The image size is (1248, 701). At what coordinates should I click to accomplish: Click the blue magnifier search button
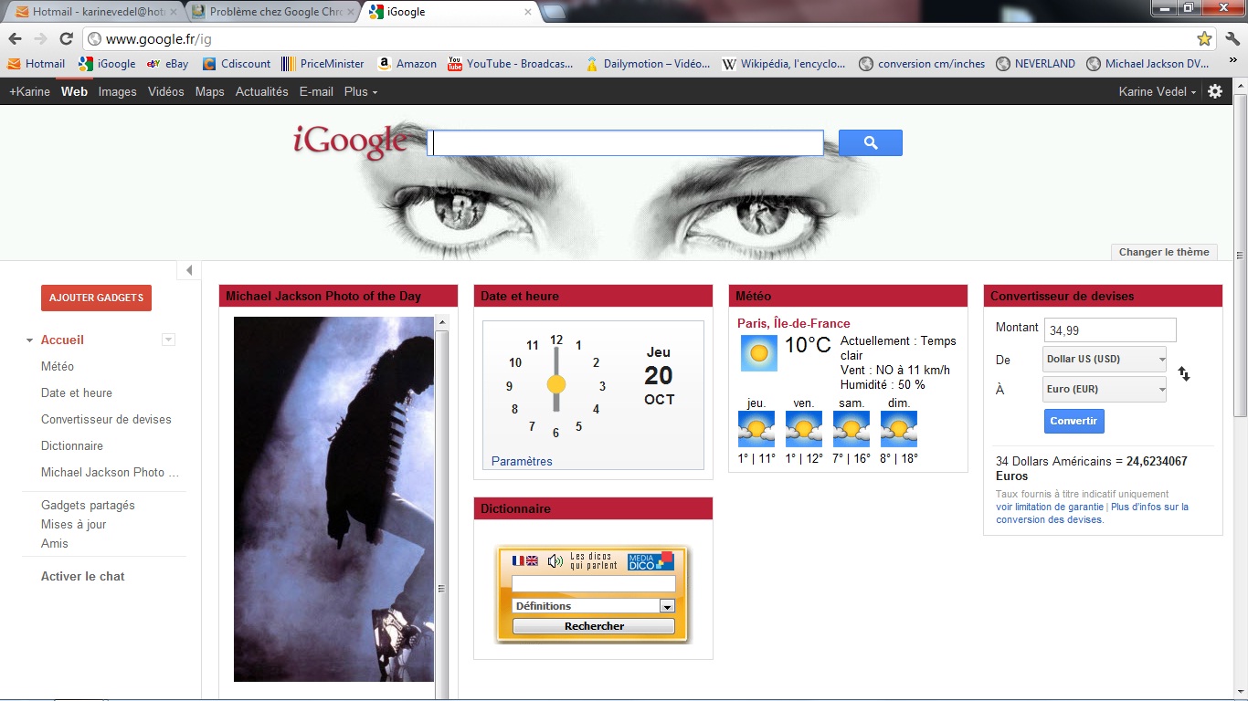[870, 142]
